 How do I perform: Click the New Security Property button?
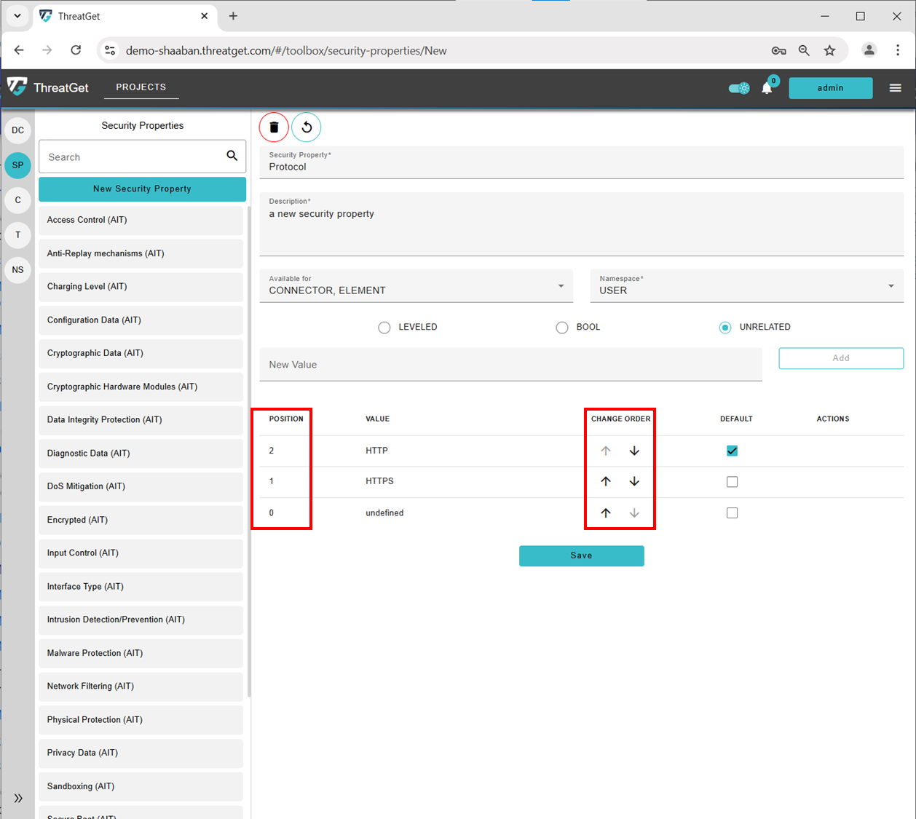[142, 189]
